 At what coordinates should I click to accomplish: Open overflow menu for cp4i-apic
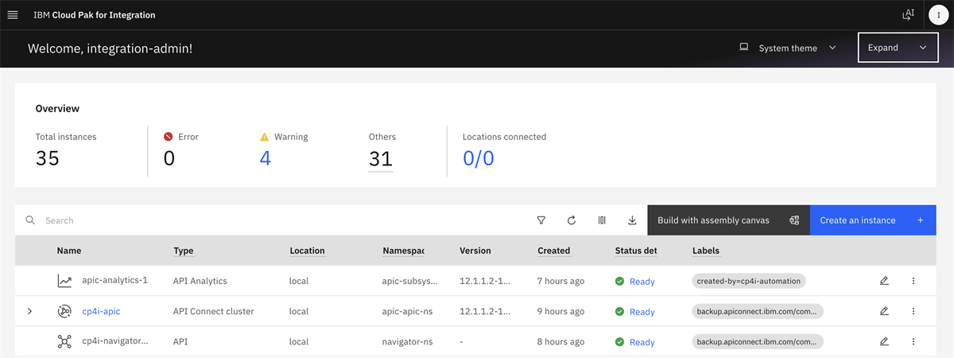913,311
